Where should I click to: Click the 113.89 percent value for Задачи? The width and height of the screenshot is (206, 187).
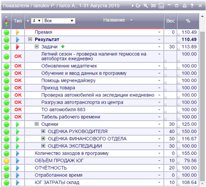(189, 47)
